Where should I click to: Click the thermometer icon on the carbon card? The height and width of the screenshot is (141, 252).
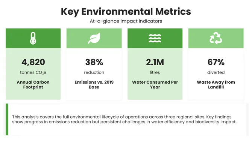33,38
